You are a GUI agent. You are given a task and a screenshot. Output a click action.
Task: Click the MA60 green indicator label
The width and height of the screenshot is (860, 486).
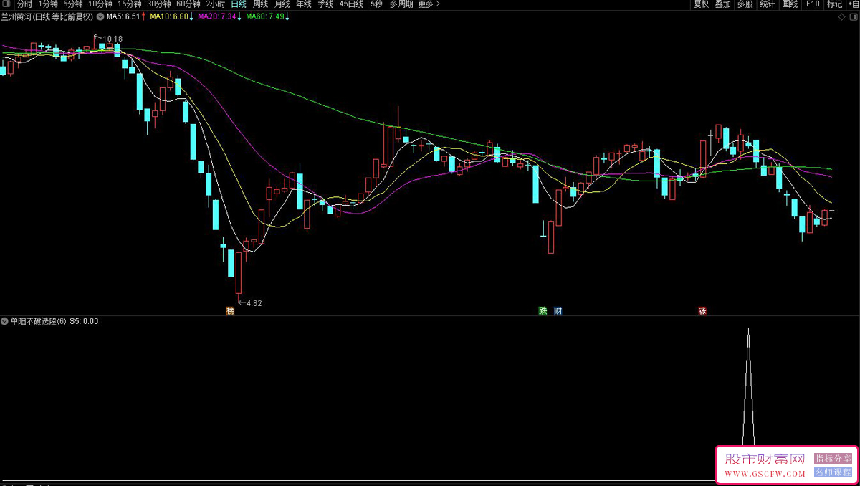point(266,16)
